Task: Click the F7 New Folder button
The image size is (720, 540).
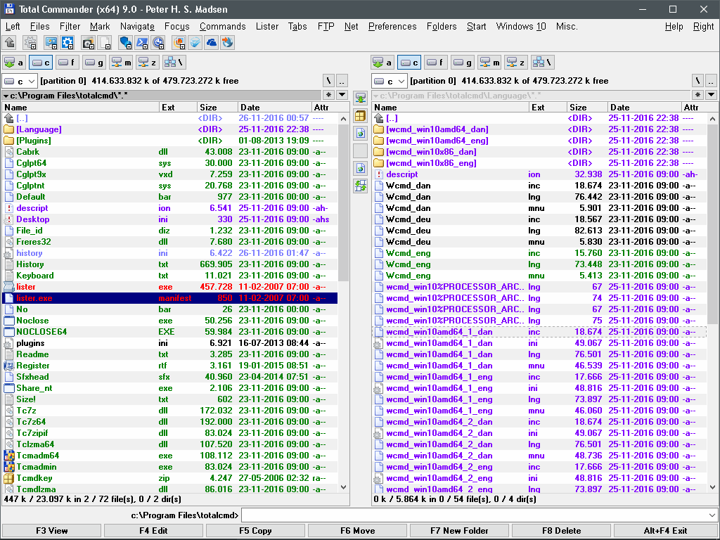Action: [x=459, y=531]
